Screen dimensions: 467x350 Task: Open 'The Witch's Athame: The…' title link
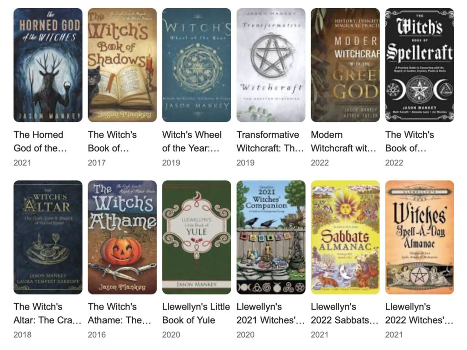(x=119, y=313)
